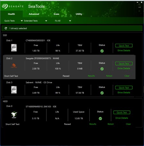This screenshot has width=144, height=146.
Task: Minimize the SeaTools window
Action: [138, 2]
